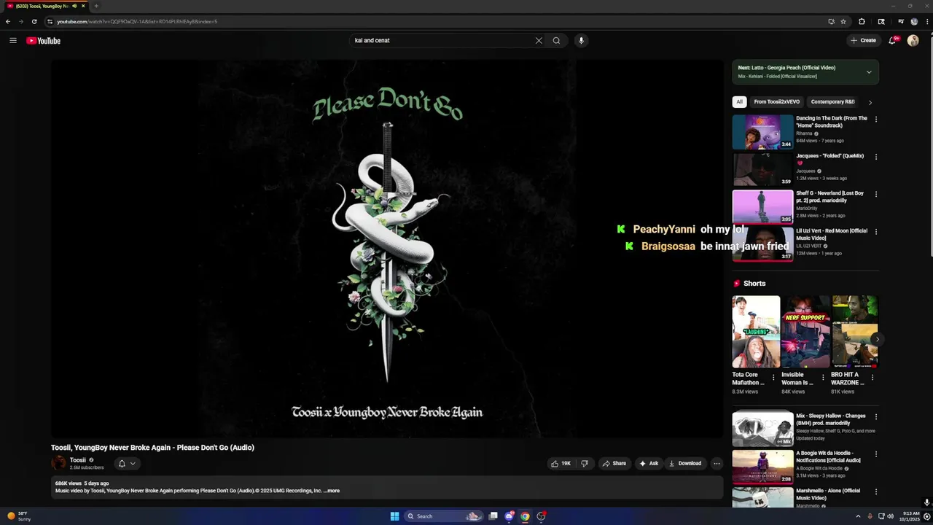Open the Toosii channel name link
Viewport: 933px width, 525px height.
[78, 460]
